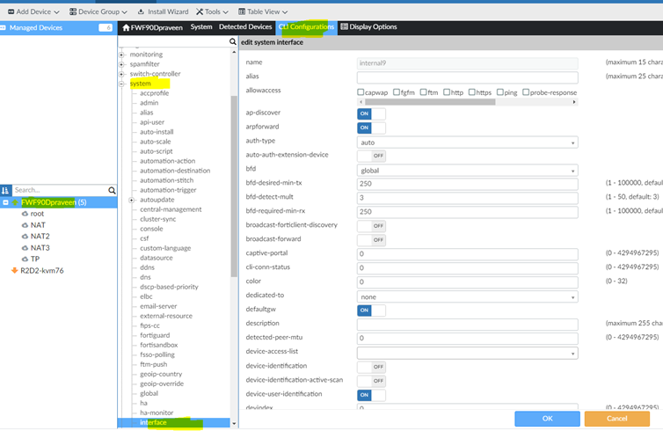
Task: Select the TP VDOM
Action: [34, 259]
